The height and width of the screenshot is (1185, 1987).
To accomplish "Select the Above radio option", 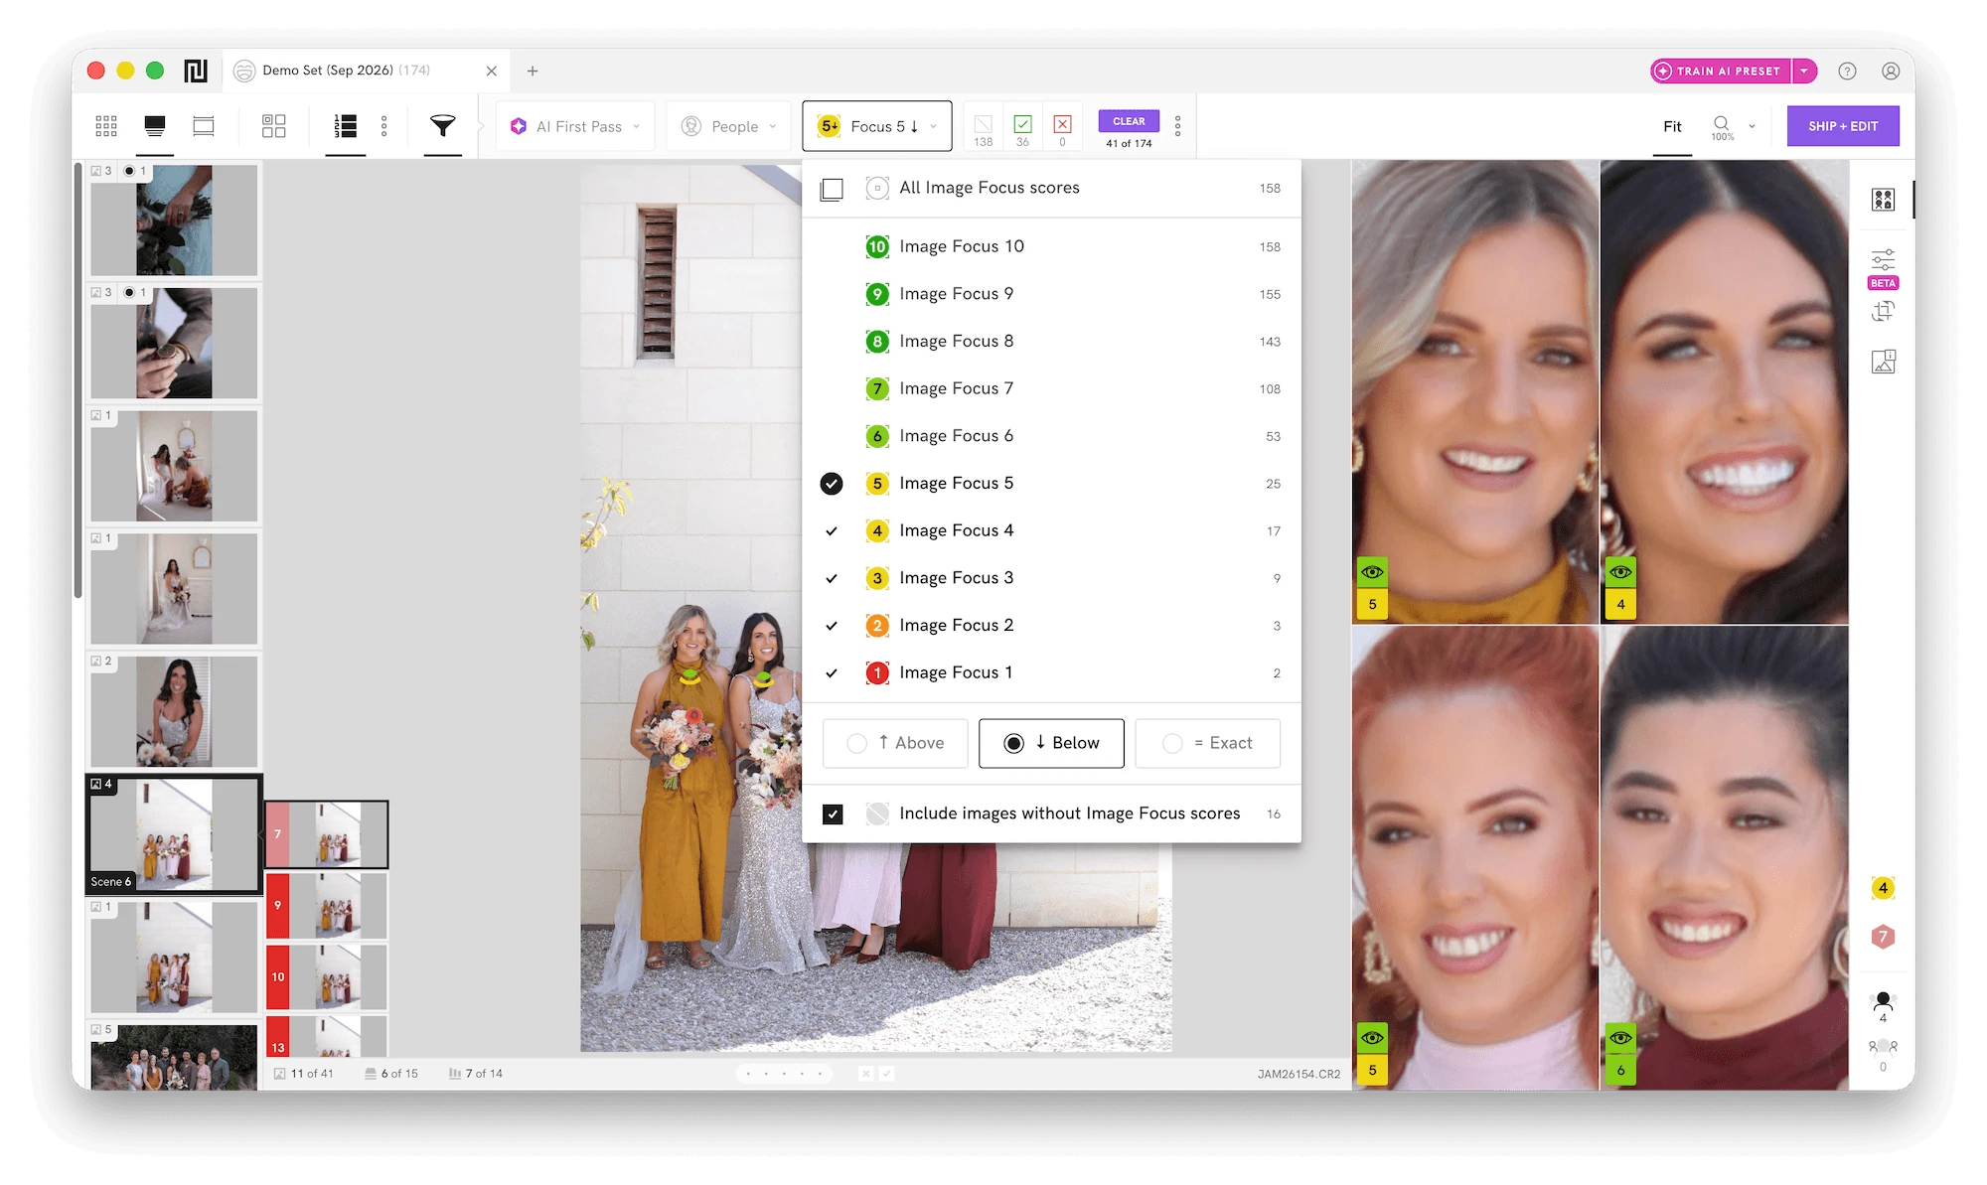I will tap(895, 743).
